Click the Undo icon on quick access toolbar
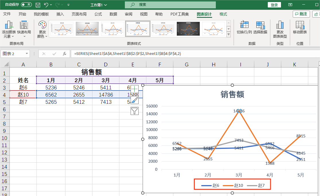Screen dimensions: 320x196 47,5
